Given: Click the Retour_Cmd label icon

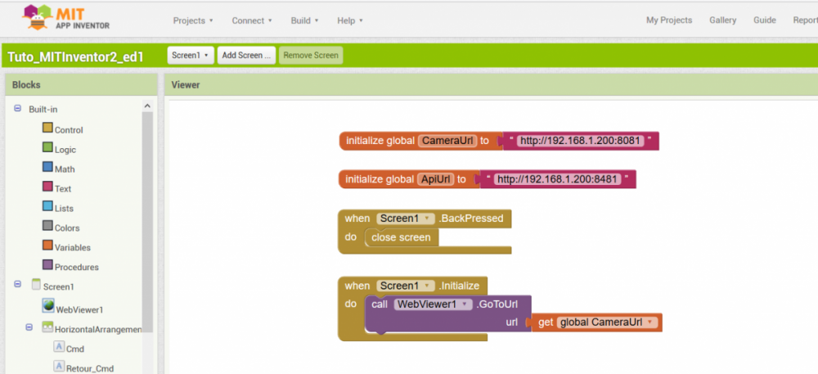Looking at the screenshot, I should point(59,367).
